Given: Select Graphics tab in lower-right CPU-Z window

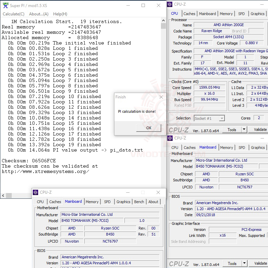Looking at the screenshot, I should (258, 148).
